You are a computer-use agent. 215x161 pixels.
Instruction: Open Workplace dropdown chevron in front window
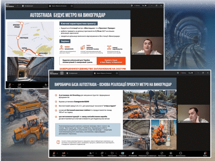coord(62,73)
